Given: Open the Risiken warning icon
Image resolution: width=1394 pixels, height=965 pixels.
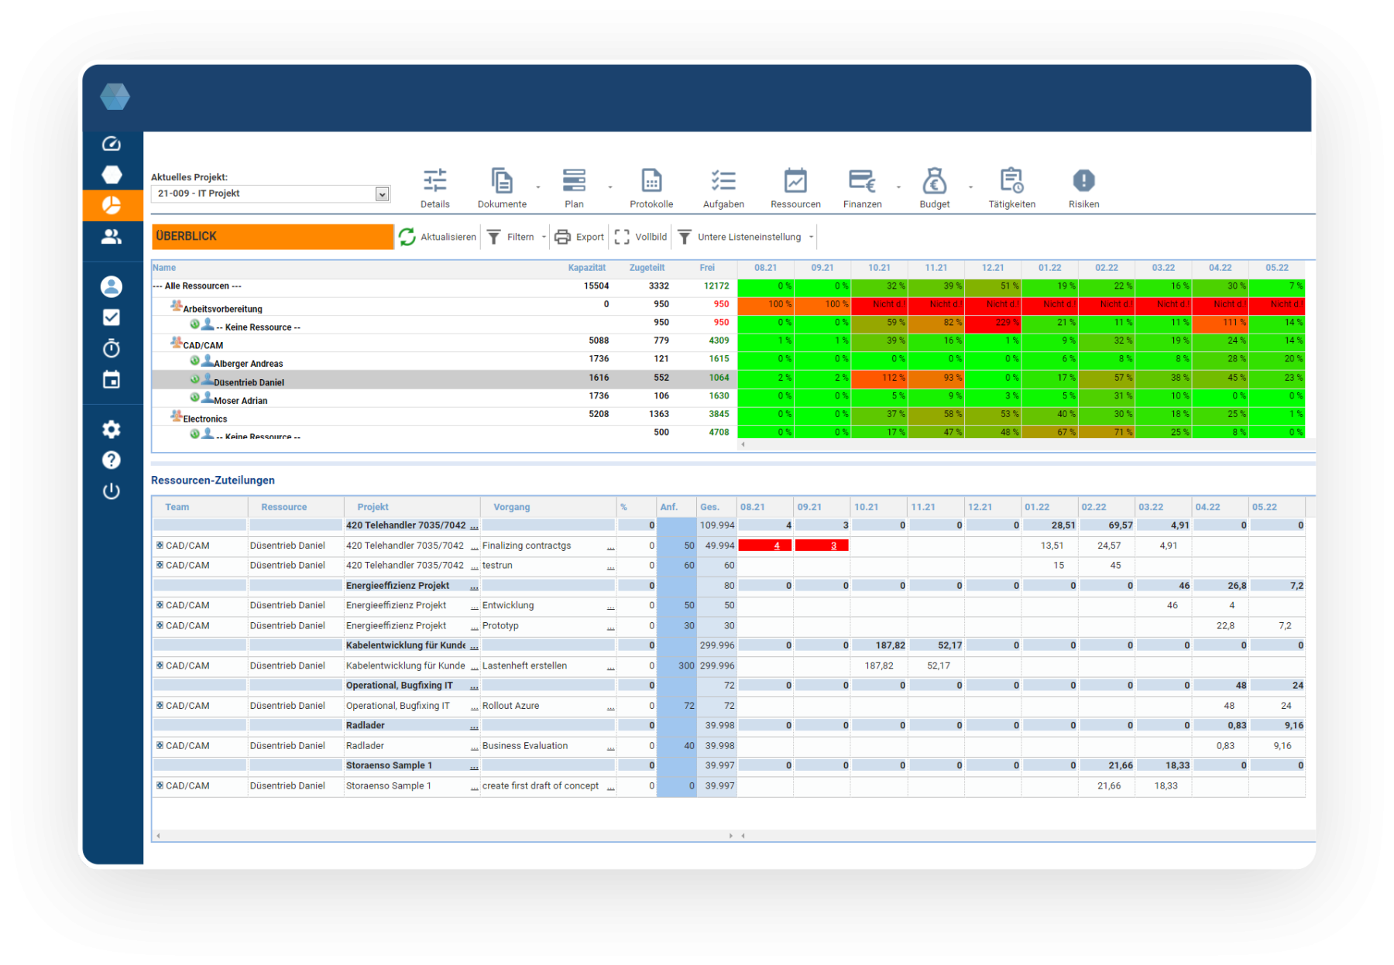Looking at the screenshot, I should tap(1083, 181).
